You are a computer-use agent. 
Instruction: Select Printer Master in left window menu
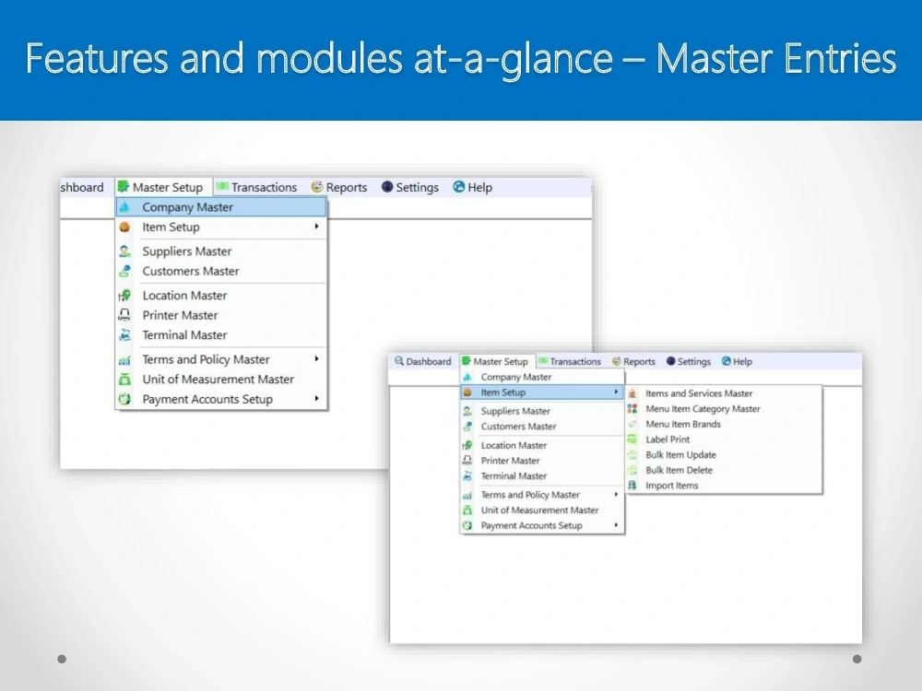[221, 315]
